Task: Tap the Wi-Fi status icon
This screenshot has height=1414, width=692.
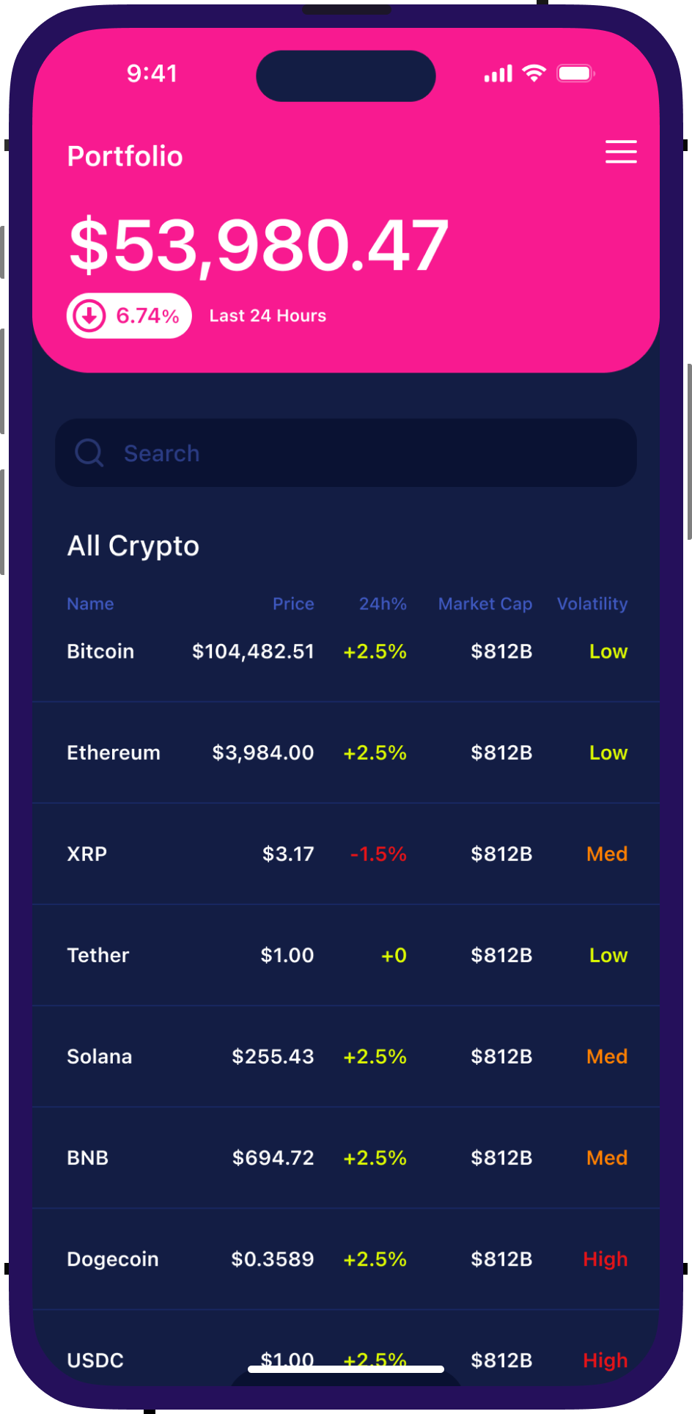Action: tap(534, 73)
